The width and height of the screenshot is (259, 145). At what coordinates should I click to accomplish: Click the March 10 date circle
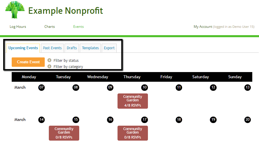144,87
